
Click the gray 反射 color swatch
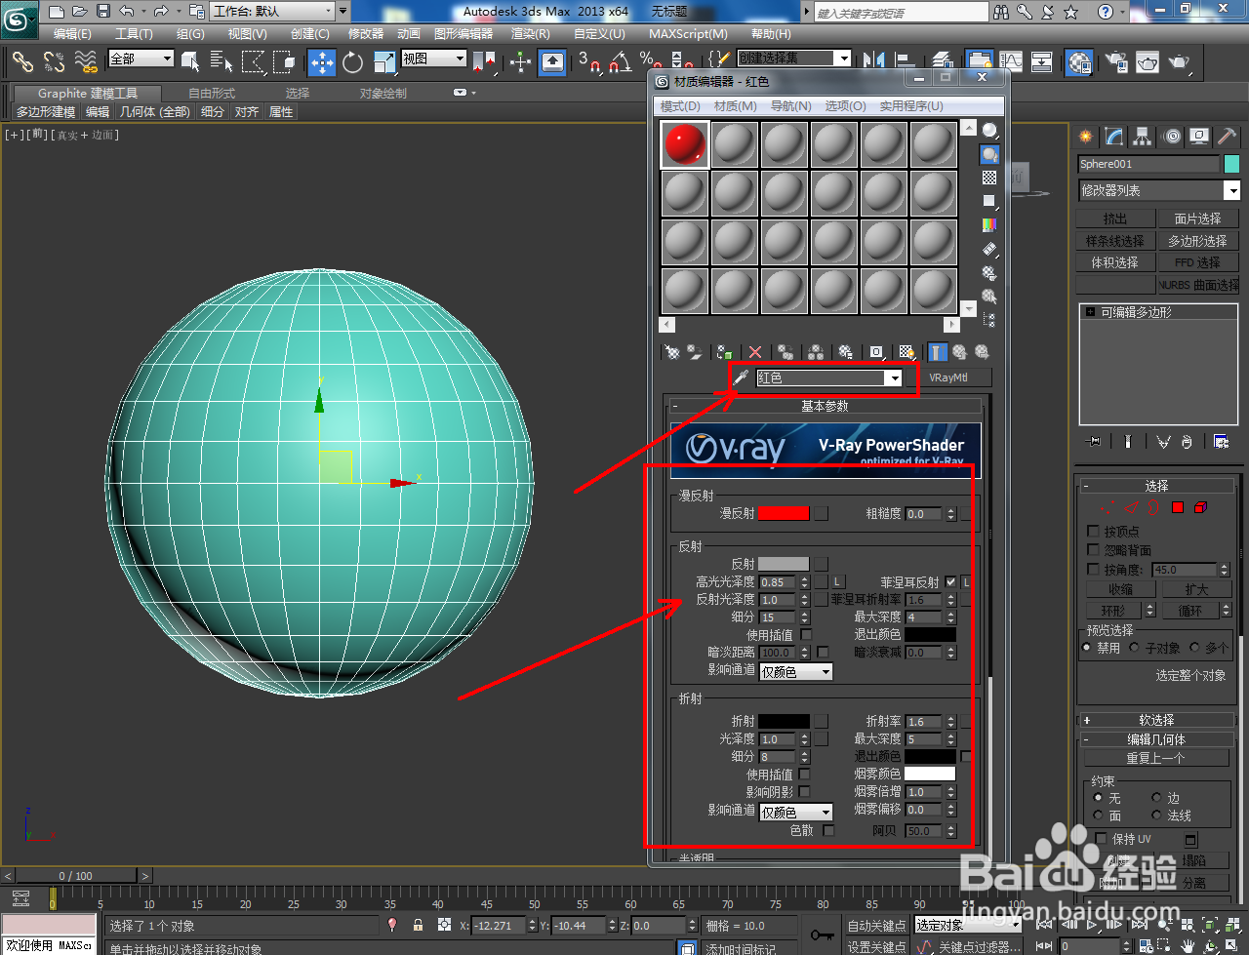(784, 564)
